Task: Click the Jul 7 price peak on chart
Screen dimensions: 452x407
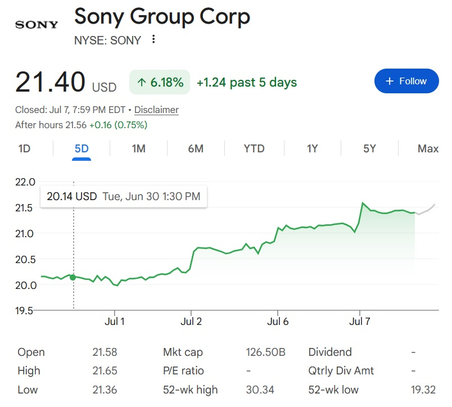Action: click(363, 203)
